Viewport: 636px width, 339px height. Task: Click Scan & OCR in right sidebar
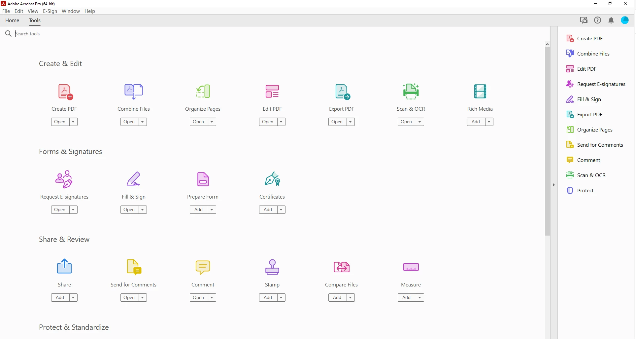(x=586, y=175)
